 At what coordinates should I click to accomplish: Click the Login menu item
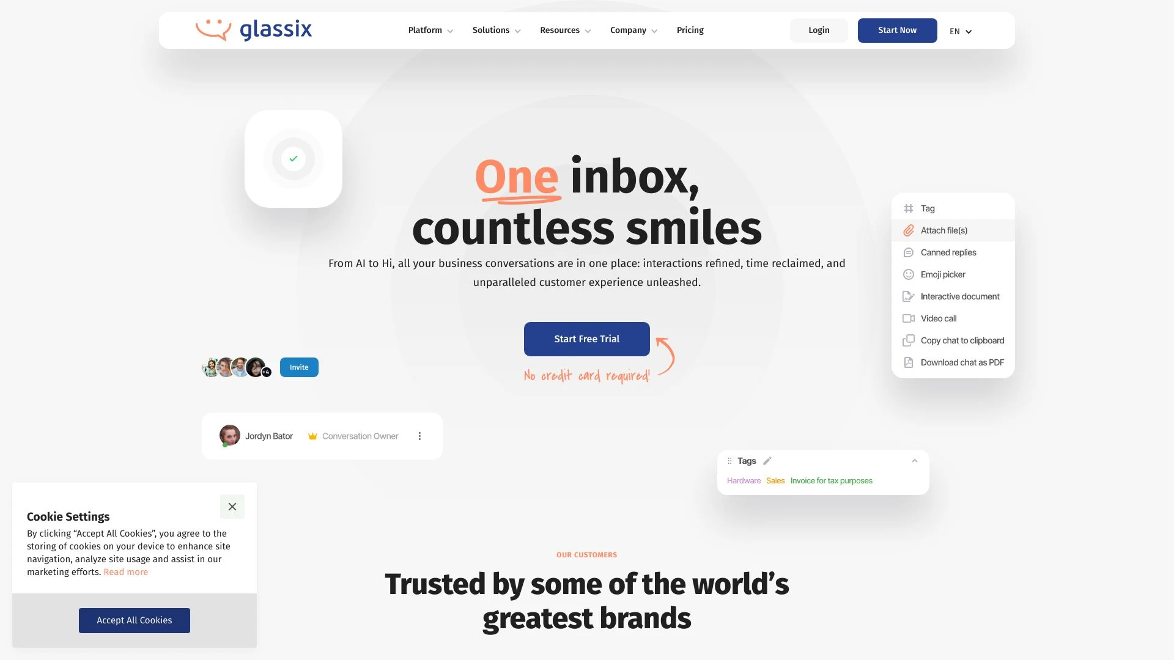point(819,30)
